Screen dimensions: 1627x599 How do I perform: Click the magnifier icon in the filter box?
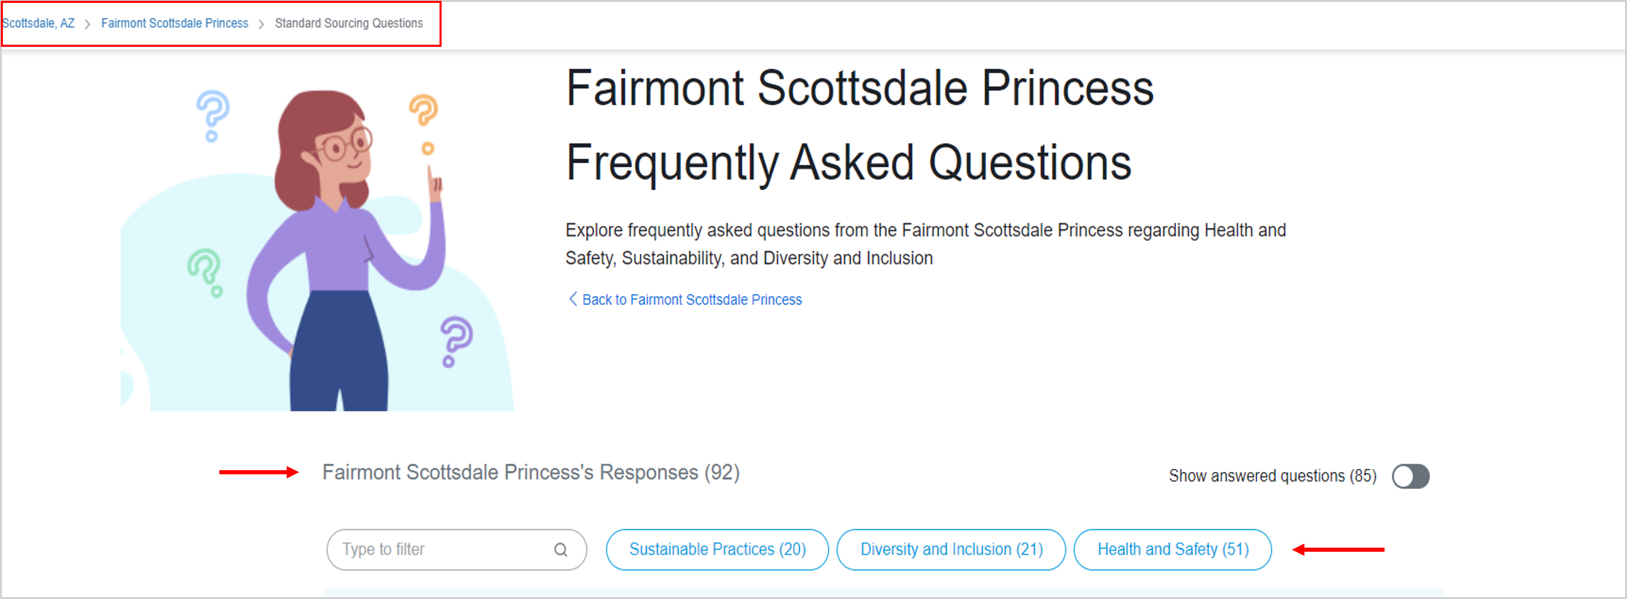(x=560, y=550)
